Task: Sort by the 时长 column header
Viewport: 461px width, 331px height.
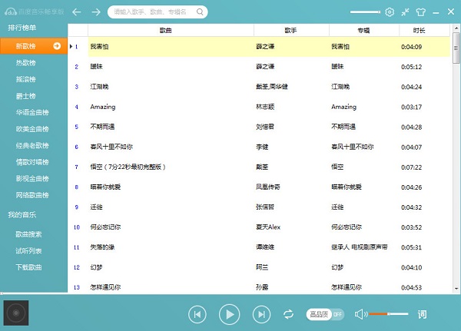Action: click(x=419, y=29)
